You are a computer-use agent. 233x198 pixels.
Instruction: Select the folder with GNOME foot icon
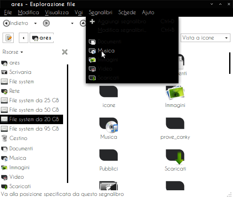tap(109, 186)
